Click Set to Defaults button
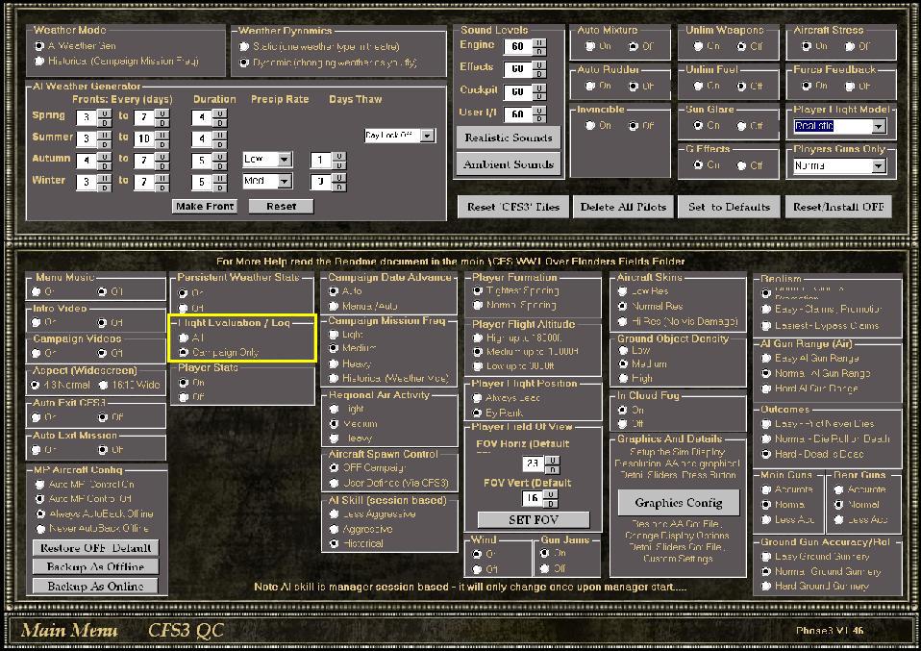Screen dimensions: 921x651 pos(729,207)
